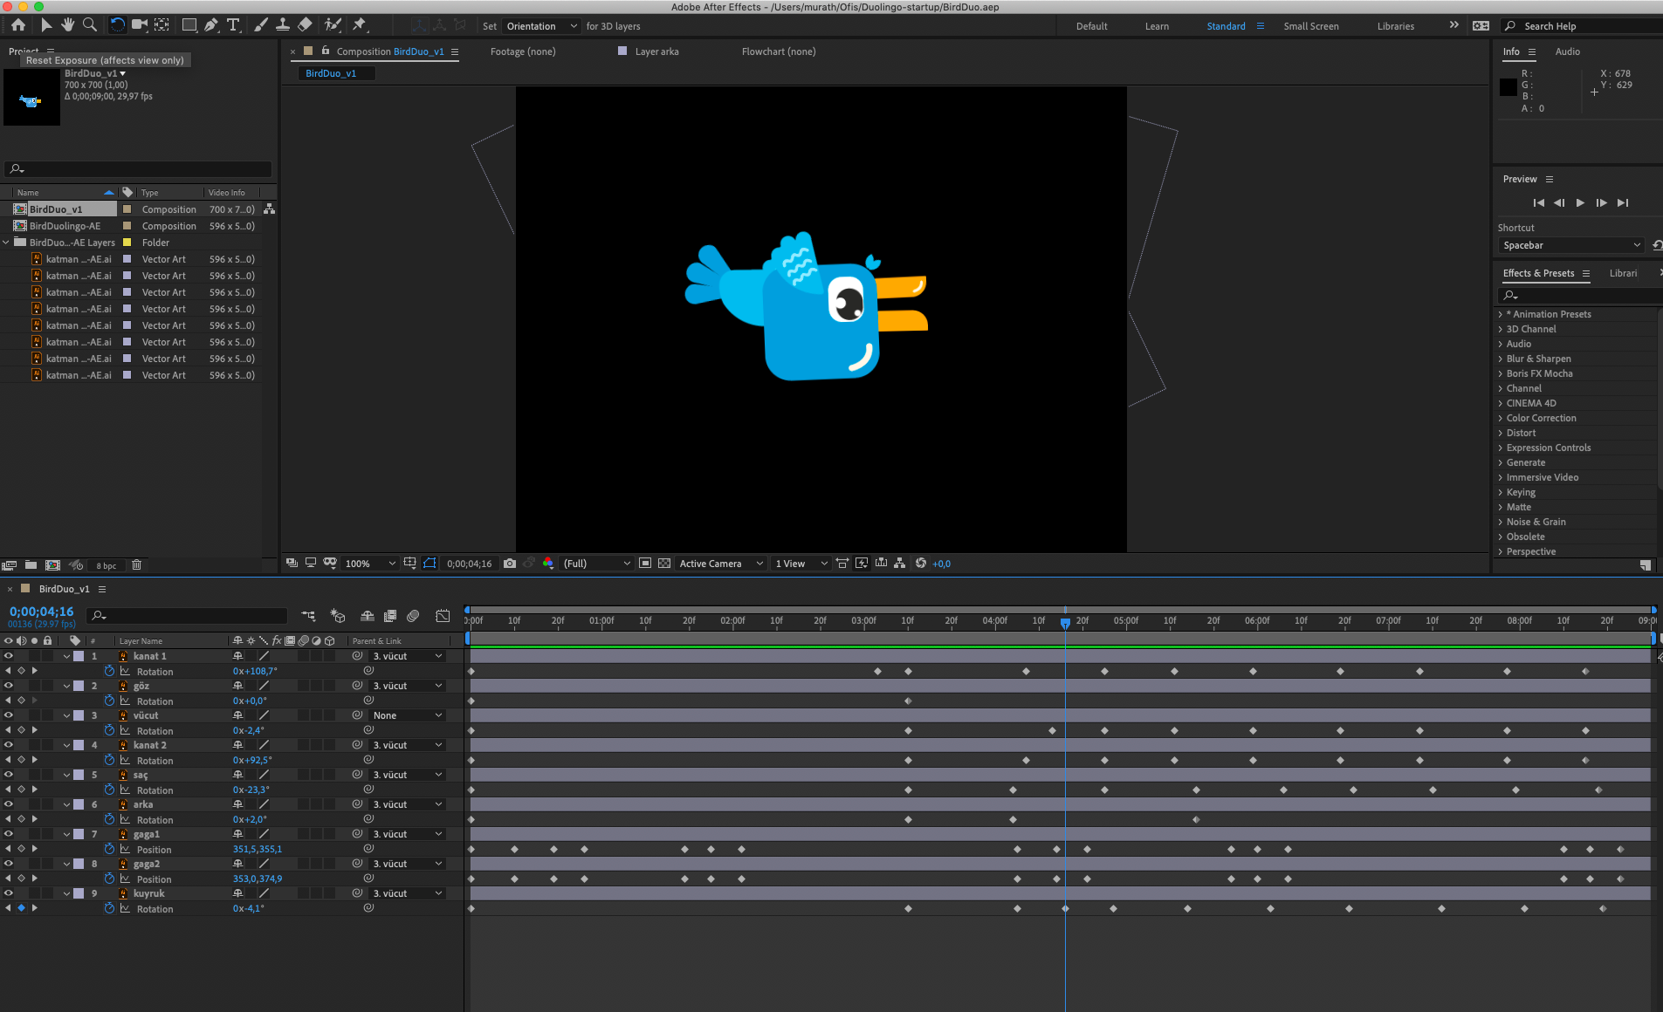This screenshot has width=1663, height=1012.
Task: Hide the kuyruk layer eye toggle
Action: [x=9, y=893]
